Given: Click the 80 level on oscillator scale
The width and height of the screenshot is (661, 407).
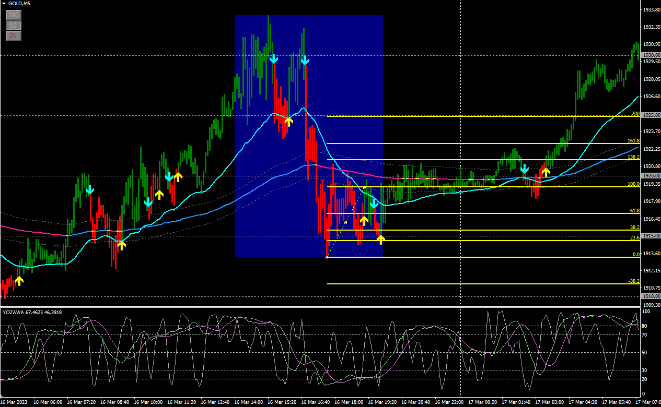Looking at the screenshot, I should coord(645,326).
